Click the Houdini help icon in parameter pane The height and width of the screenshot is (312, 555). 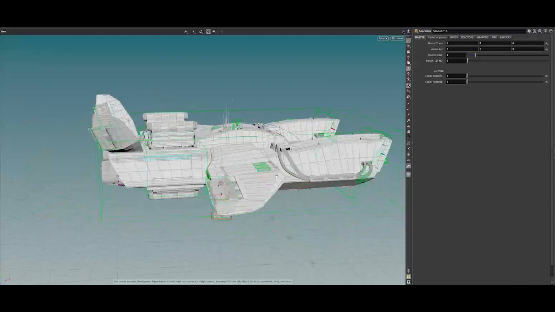(x=551, y=31)
